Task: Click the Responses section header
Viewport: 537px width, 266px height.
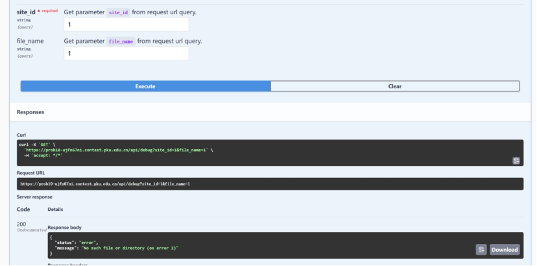Action: (30, 112)
